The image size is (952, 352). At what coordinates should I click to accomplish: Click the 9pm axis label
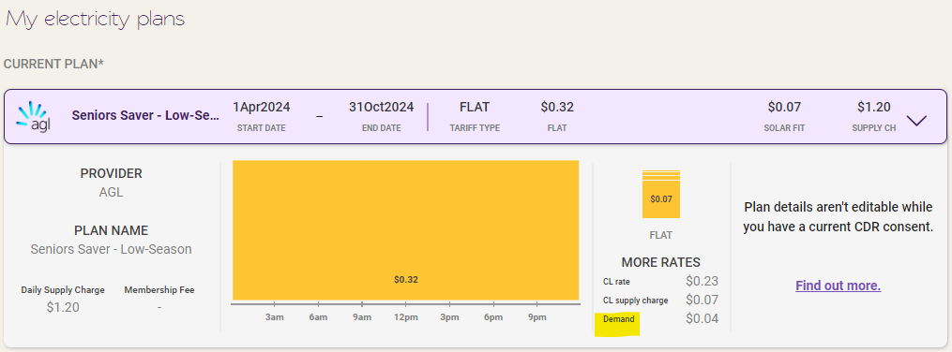click(x=537, y=317)
